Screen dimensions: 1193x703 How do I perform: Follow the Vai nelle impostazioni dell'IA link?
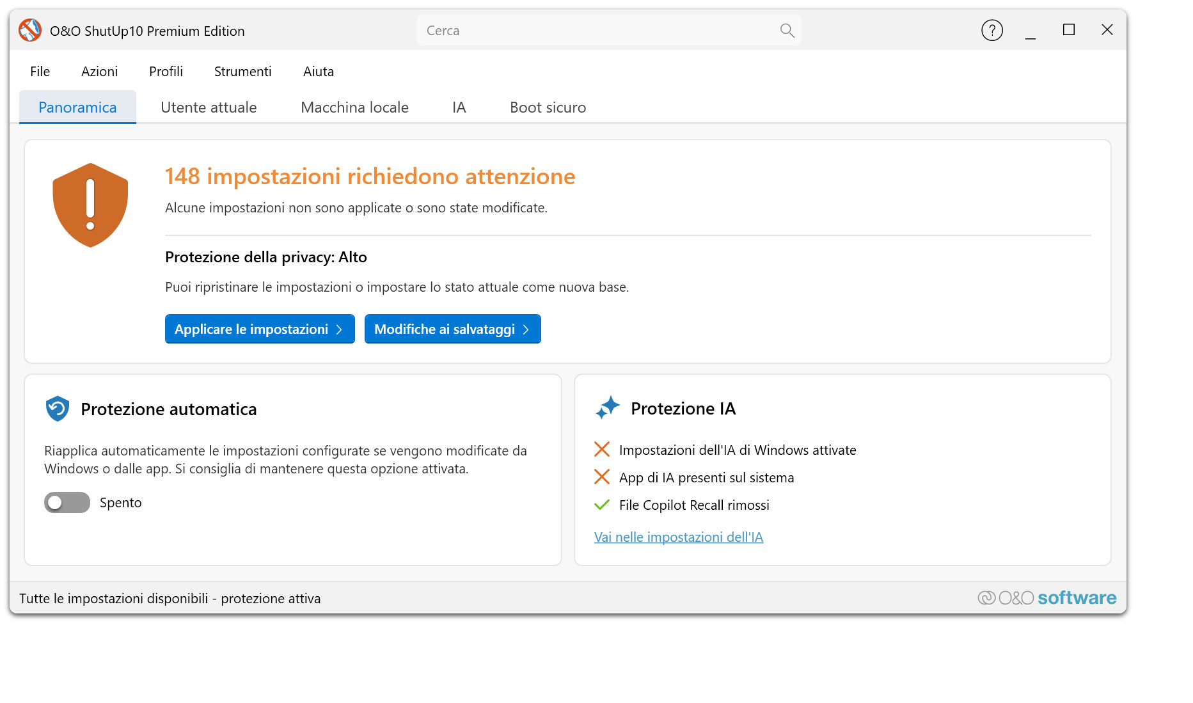678,537
